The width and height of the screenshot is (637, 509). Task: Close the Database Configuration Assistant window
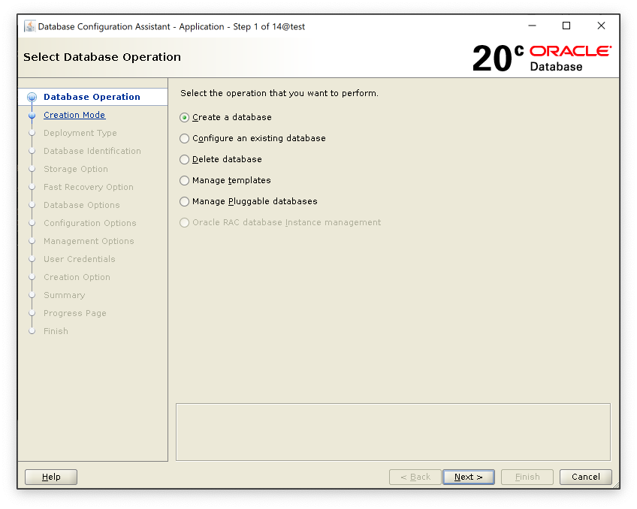coord(601,26)
